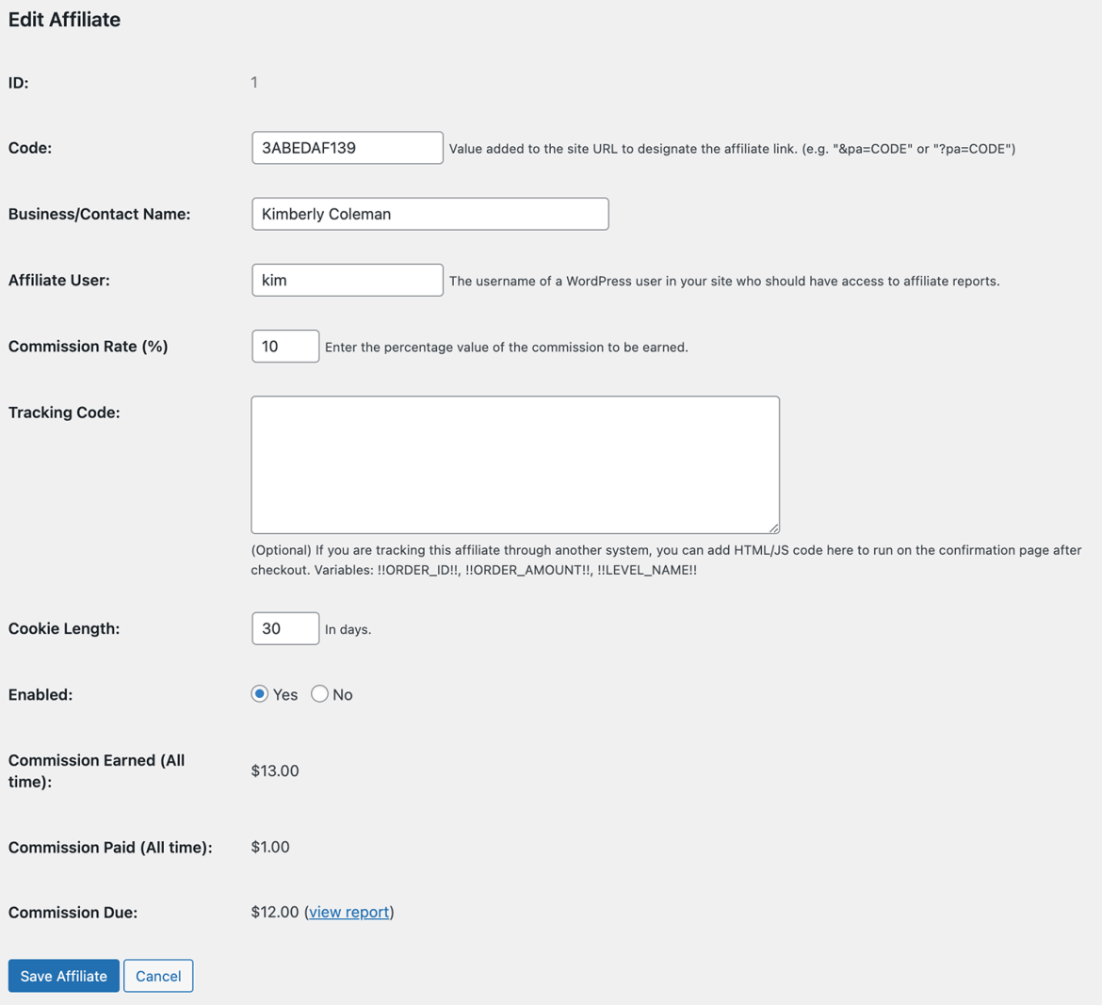Click inside the Code input field
This screenshot has height=1005, width=1102.
(347, 147)
